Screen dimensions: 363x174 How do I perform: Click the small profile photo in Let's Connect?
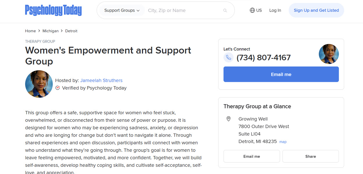(329, 54)
